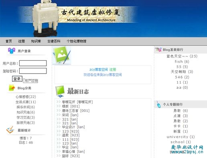Select the fish (6) blogger ranking link

[182, 62]
